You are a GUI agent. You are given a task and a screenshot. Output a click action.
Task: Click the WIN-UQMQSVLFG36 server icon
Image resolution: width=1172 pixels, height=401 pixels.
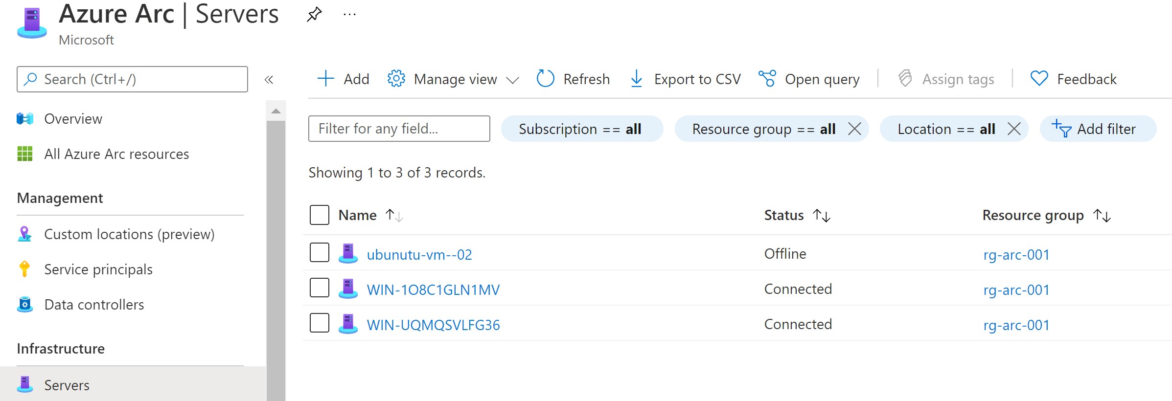348,324
